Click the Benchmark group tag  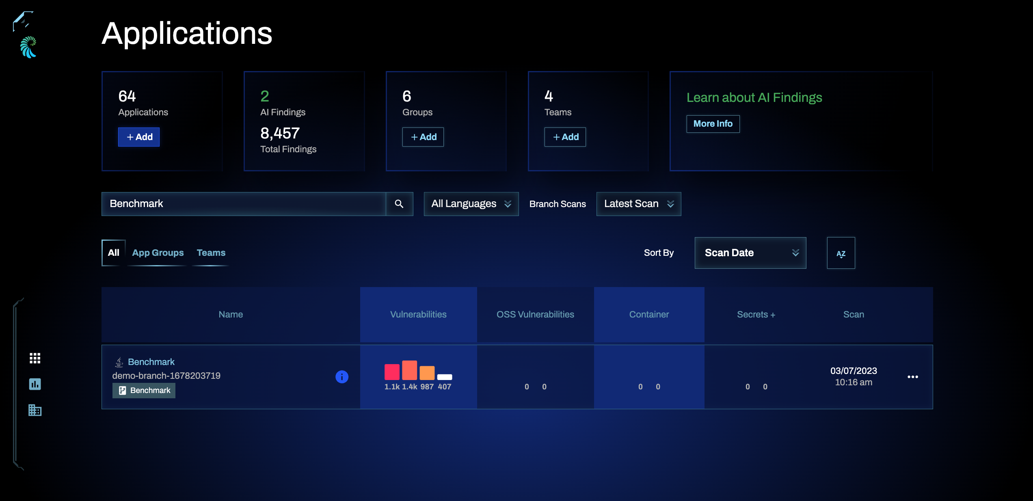pyautogui.click(x=144, y=391)
